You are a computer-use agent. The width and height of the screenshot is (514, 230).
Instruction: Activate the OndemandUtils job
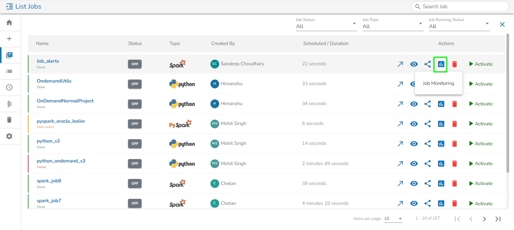point(481,84)
